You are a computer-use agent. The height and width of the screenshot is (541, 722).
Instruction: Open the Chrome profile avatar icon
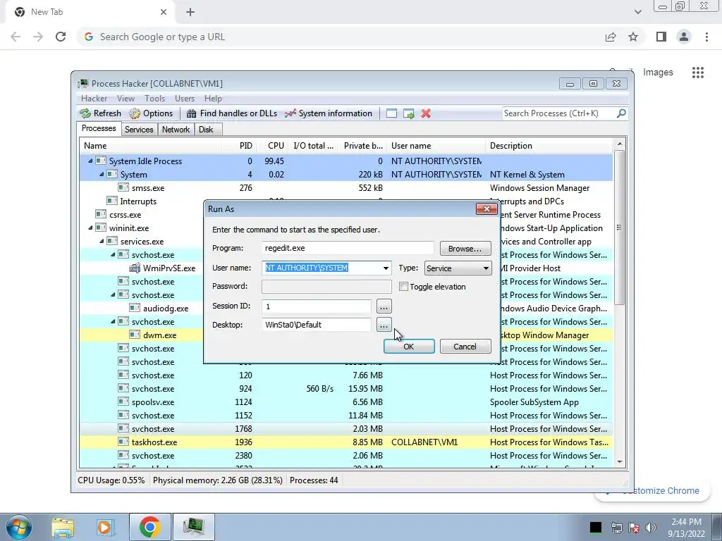pyautogui.click(x=684, y=37)
